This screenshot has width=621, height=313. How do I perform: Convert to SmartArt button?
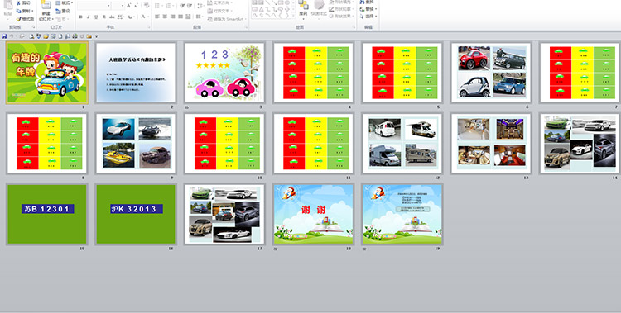click(x=227, y=19)
